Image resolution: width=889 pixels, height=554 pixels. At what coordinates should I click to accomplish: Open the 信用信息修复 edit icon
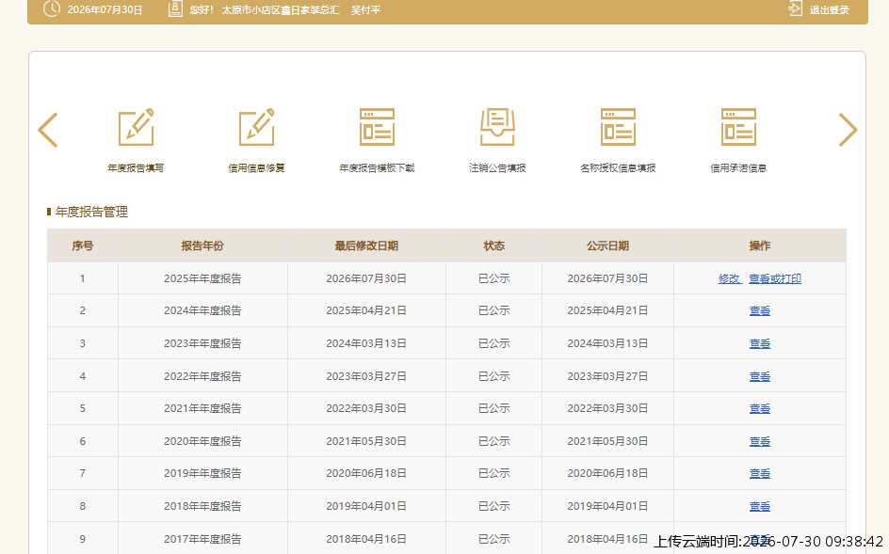pyautogui.click(x=256, y=127)
